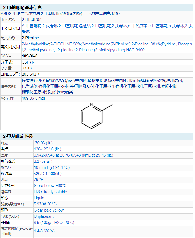195x238 pixels.
Task: Open 2-甲基吡啶价格(试剂级) link
Action: [x=62, y=14]
